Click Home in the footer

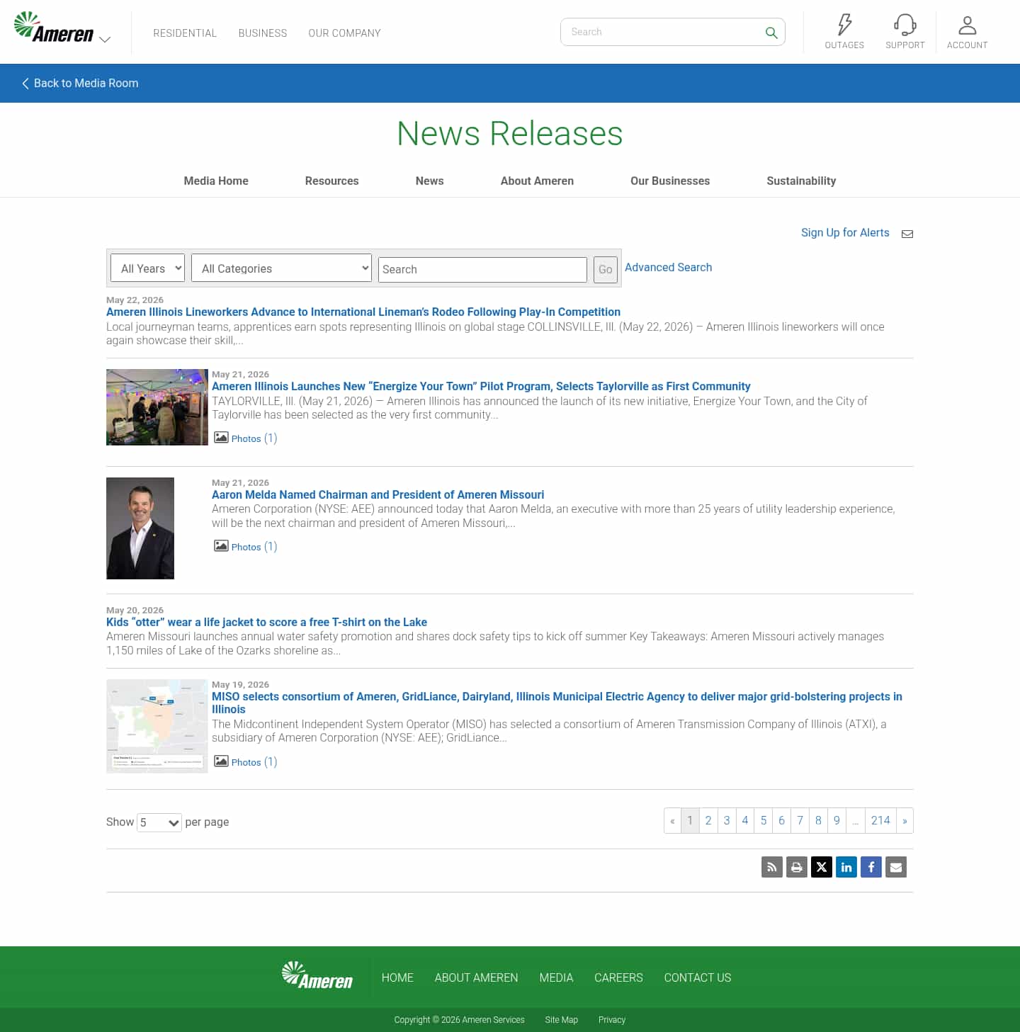pyautogui.click(x=397, y=977)
